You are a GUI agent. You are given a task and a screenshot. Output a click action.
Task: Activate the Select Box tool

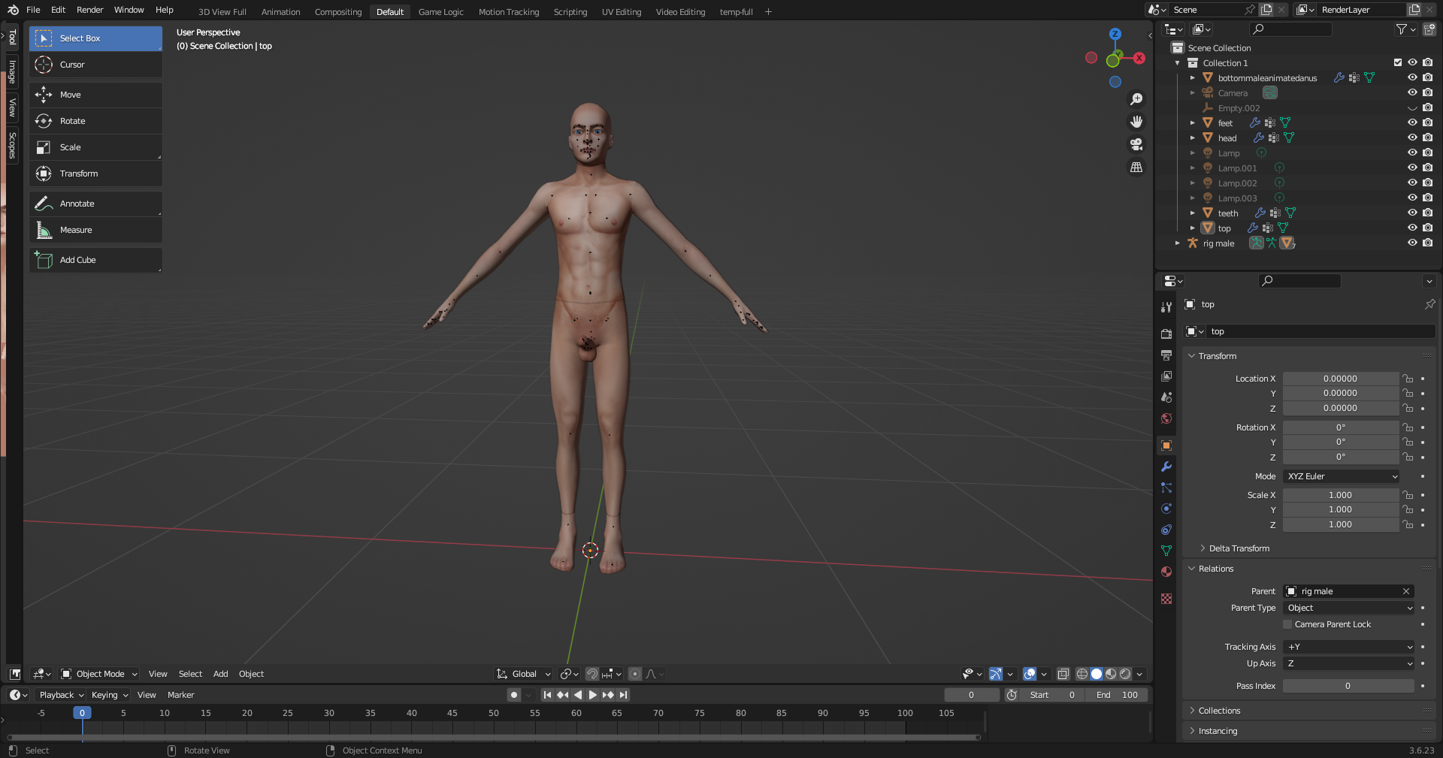click(95, 38)
